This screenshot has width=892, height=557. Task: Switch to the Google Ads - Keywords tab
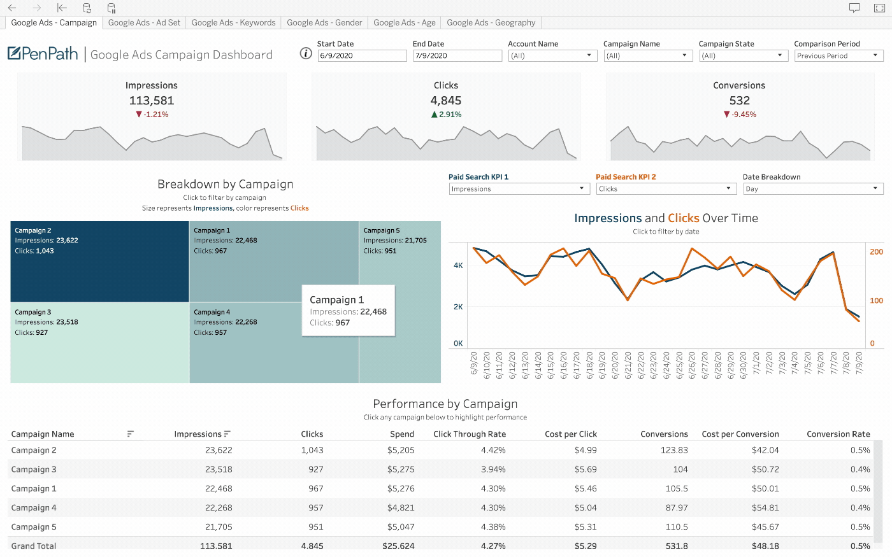(233, 22)
